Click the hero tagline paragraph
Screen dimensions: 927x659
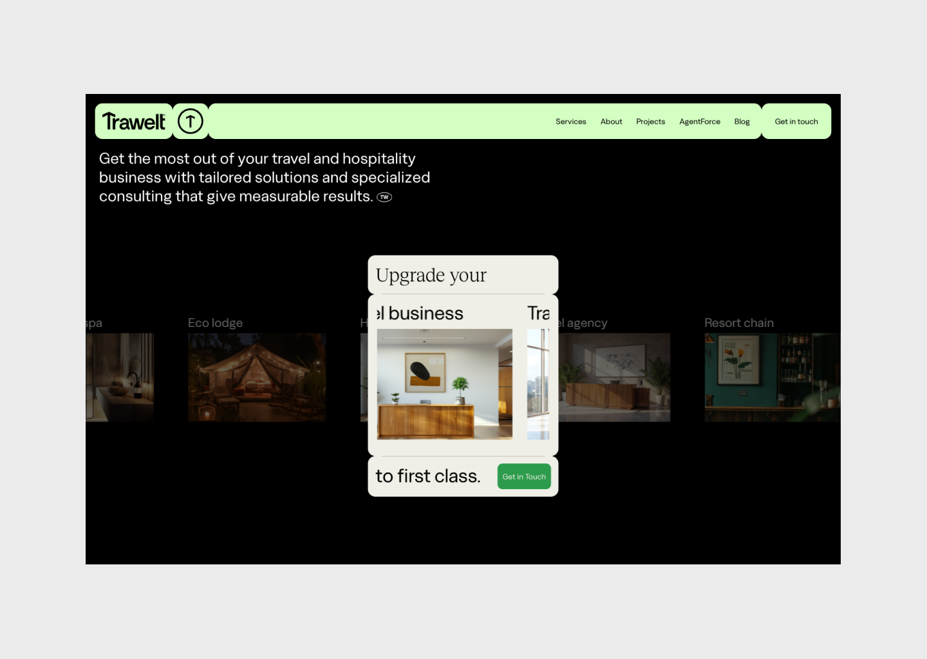pyautogui.click(x=264, y=178)
